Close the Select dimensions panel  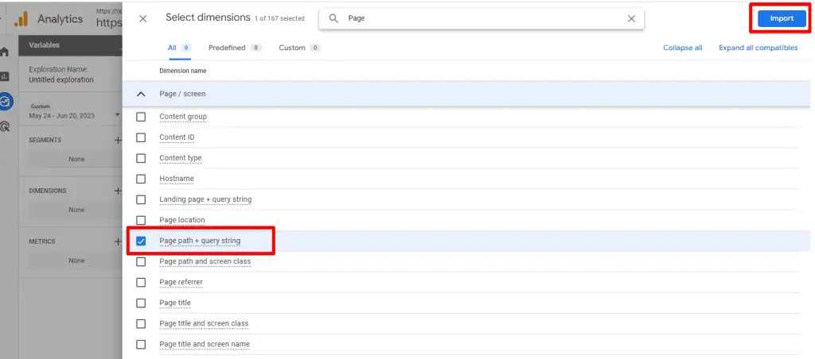pyautogui.click(x=143, y=19)
